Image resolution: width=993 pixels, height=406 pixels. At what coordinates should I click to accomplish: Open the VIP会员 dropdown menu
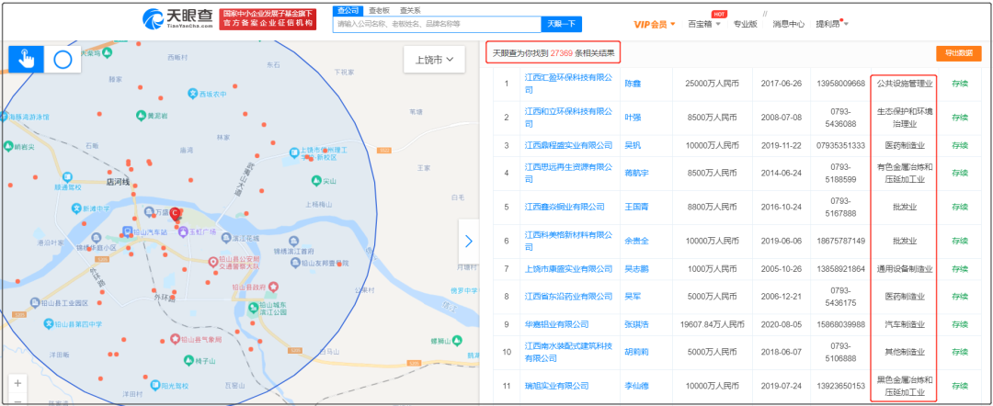(655, 24)
